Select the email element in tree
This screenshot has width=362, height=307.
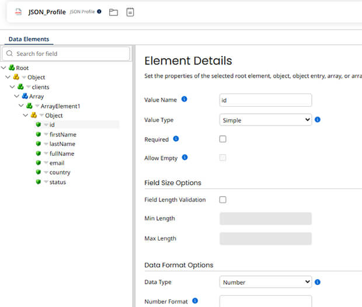point(57,163)
